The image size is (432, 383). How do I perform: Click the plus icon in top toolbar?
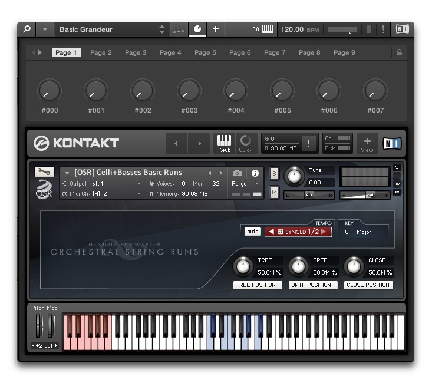coord(216,29)
